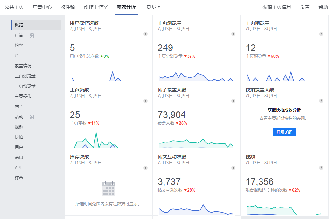
Task: Click the arrow icon beside 广告 in sidebar
Action: point(31,35)
